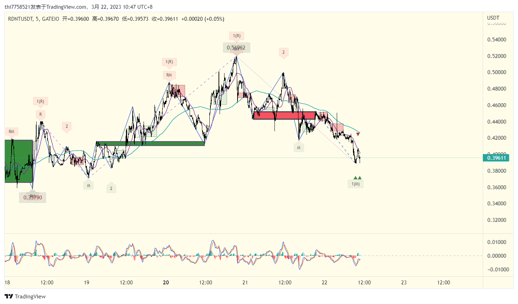The width and height of the screenshot is (518, 304).
Task: Click the 0.50000 price axis label
Action: [x=497, y=72]
